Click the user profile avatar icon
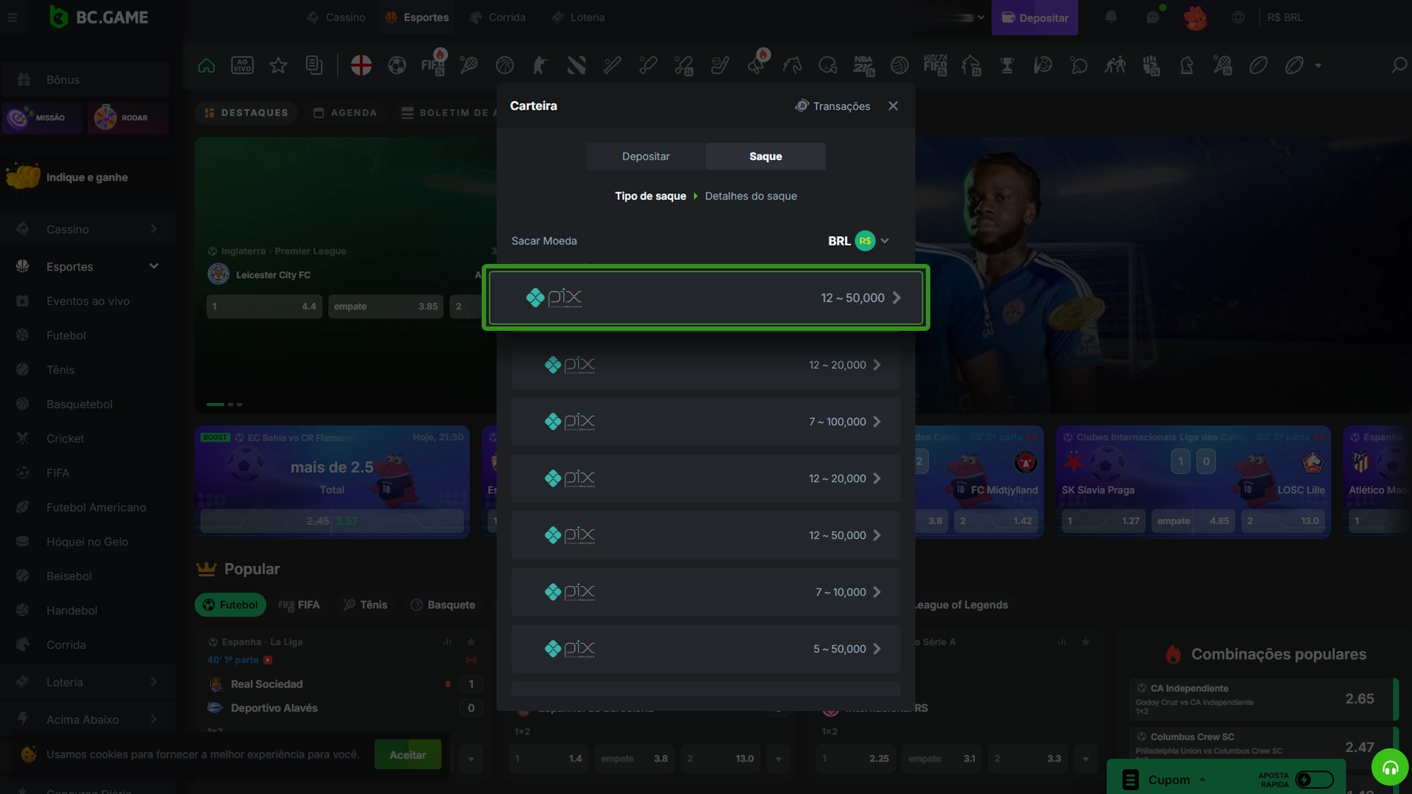This screenshot has height=794, width=1412. tap(1194, 16)
